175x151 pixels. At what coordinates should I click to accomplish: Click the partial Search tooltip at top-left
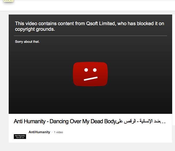(x=8, y=1)
